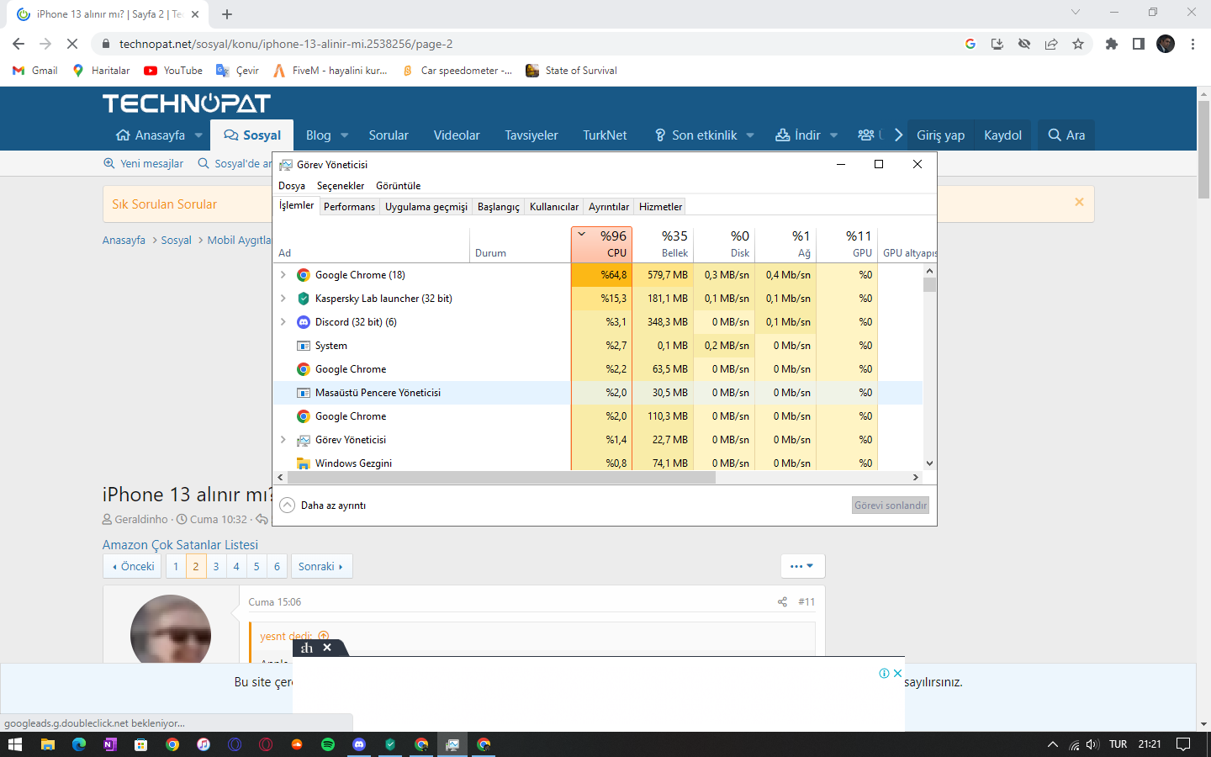Open the SoundCloud taskbar icon
This screenshot has width=1211, height=757.
(297, 744)
